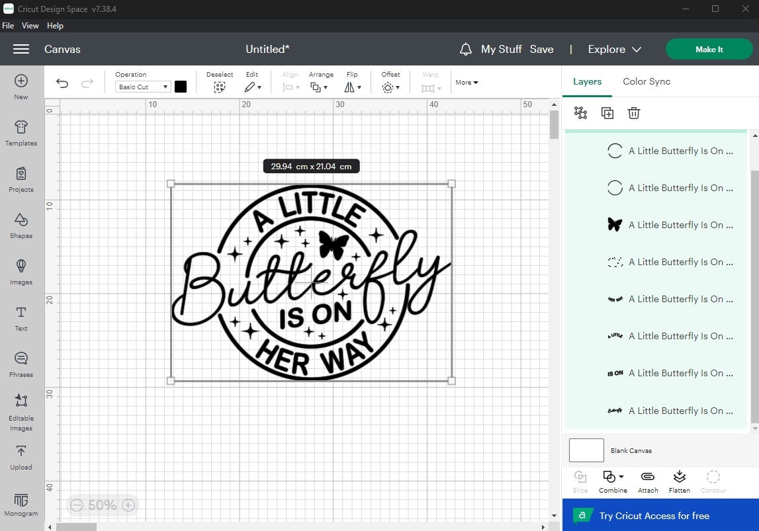
Task: Click the Redo arrow
Action: [x=87, y=83]
